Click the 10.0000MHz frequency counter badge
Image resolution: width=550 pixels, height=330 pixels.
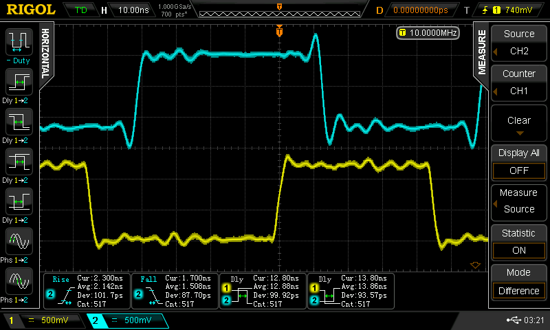428,33
